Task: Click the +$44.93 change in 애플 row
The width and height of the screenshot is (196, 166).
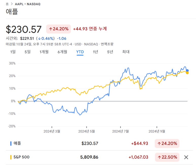Action: pos(140,143)
